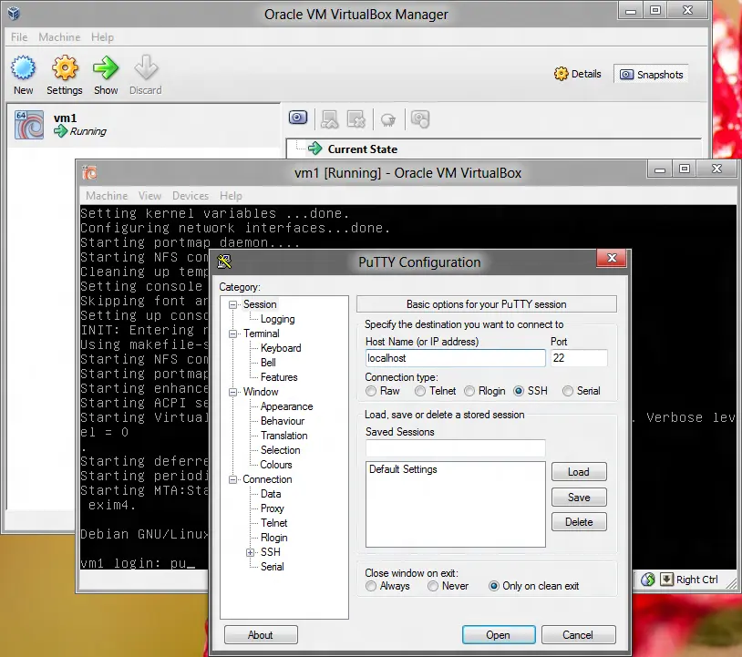
Task: Collapse the Connection category node
Action: point(232,479)
